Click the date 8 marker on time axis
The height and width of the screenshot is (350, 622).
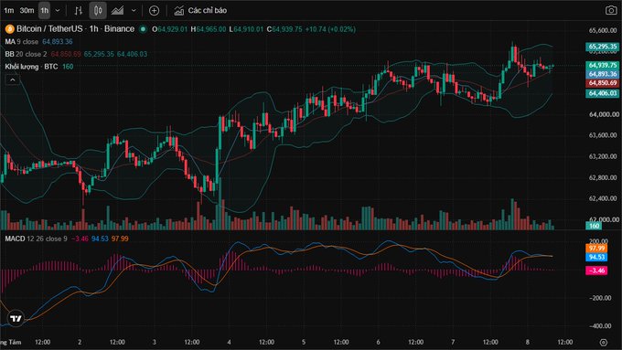coord(528,342)
